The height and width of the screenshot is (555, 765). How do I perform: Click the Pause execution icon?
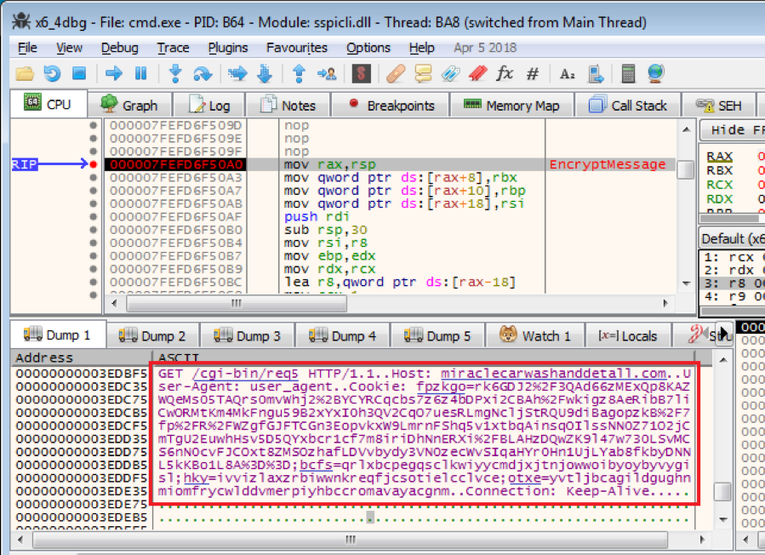point(140,74)
